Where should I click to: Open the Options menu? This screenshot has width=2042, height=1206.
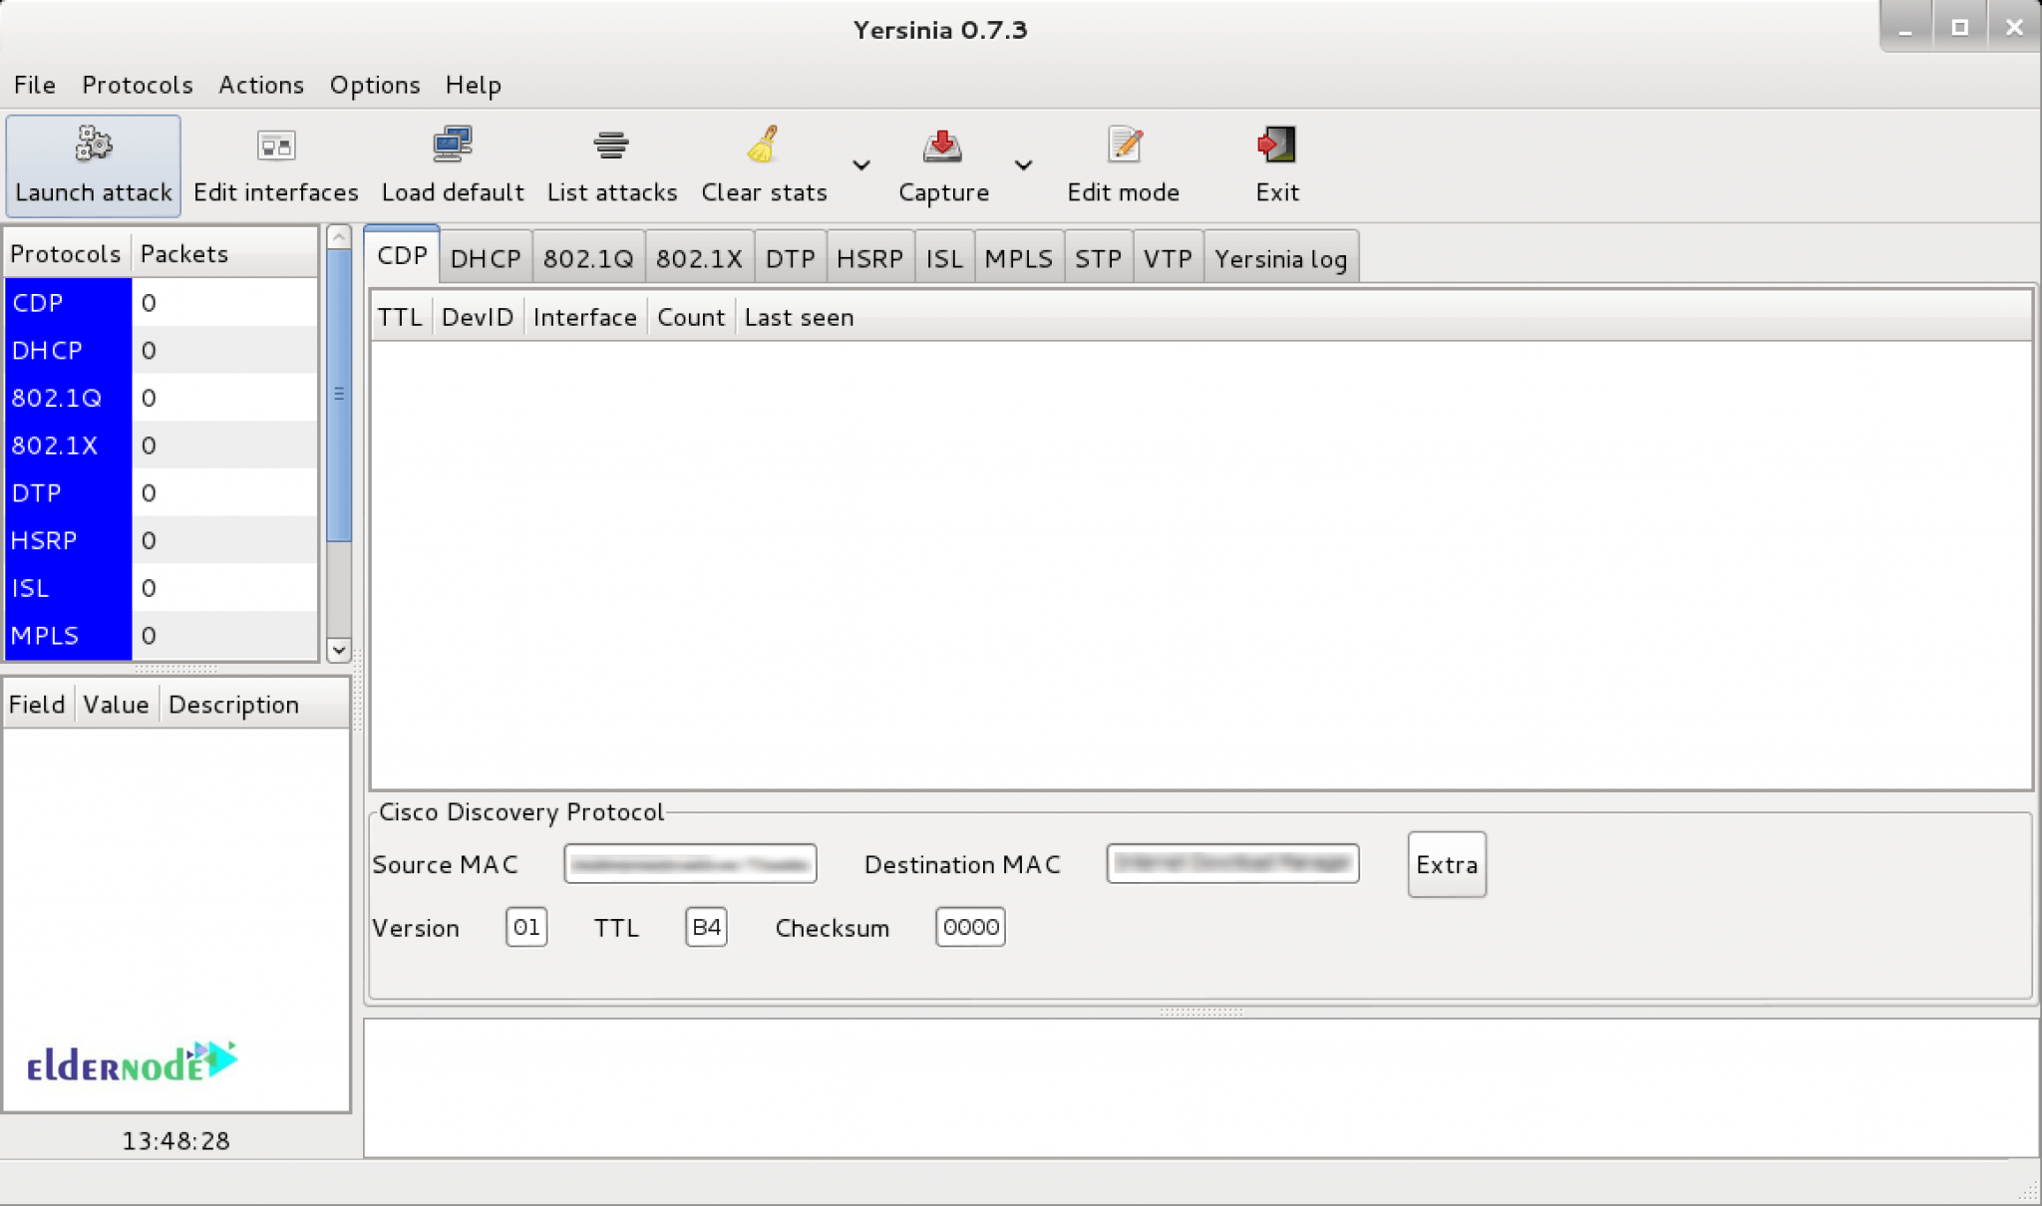point(374,85)
